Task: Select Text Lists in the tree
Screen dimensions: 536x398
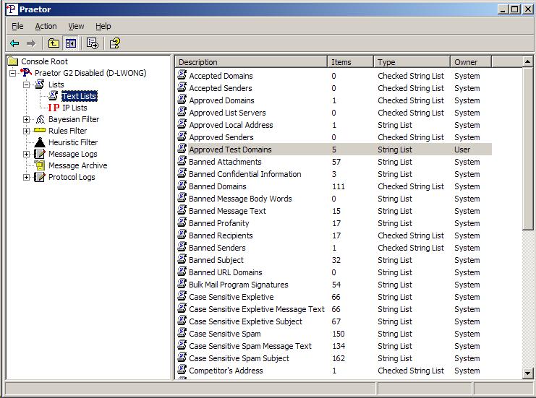Action: (x=80, y=96)
